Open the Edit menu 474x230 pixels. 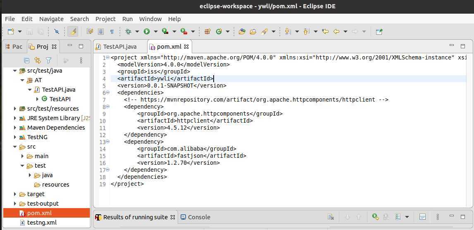[27, 19]
